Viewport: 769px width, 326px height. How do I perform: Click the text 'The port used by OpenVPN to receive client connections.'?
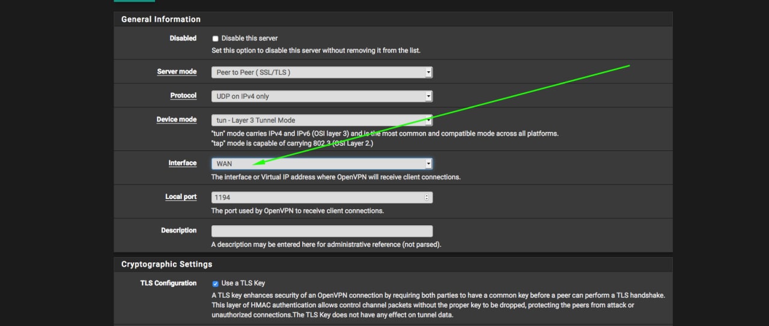(x=297, y=211)
